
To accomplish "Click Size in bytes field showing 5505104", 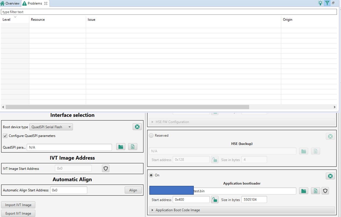I will coord(254,200).
